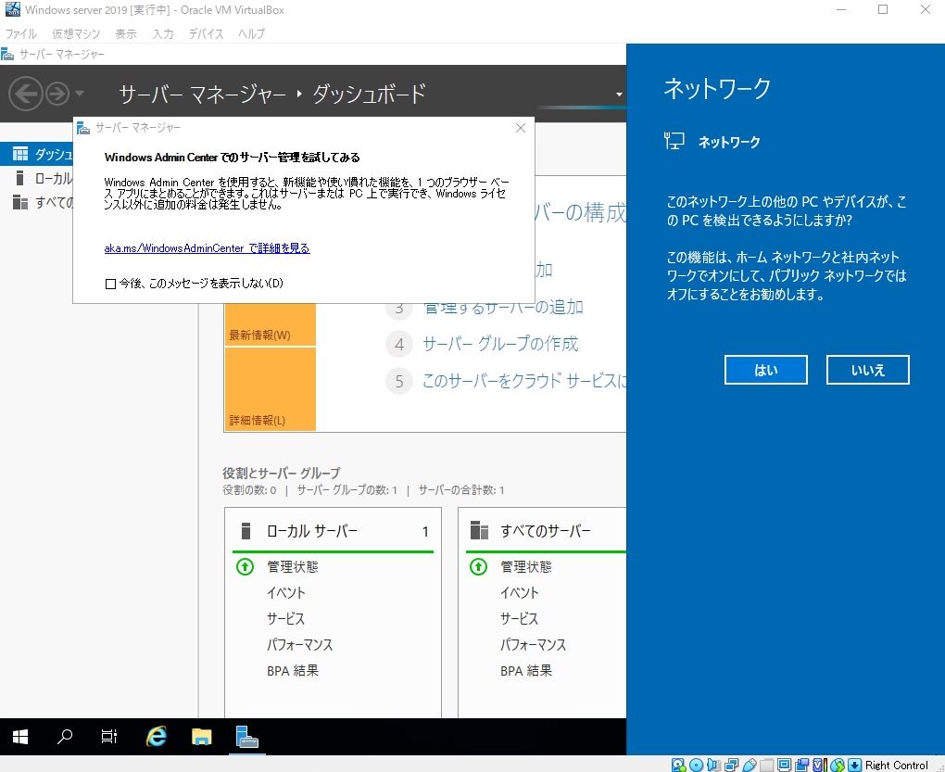Open Task View on the guest taskbar
The image size is (945, 772).
tap(109, 737)
